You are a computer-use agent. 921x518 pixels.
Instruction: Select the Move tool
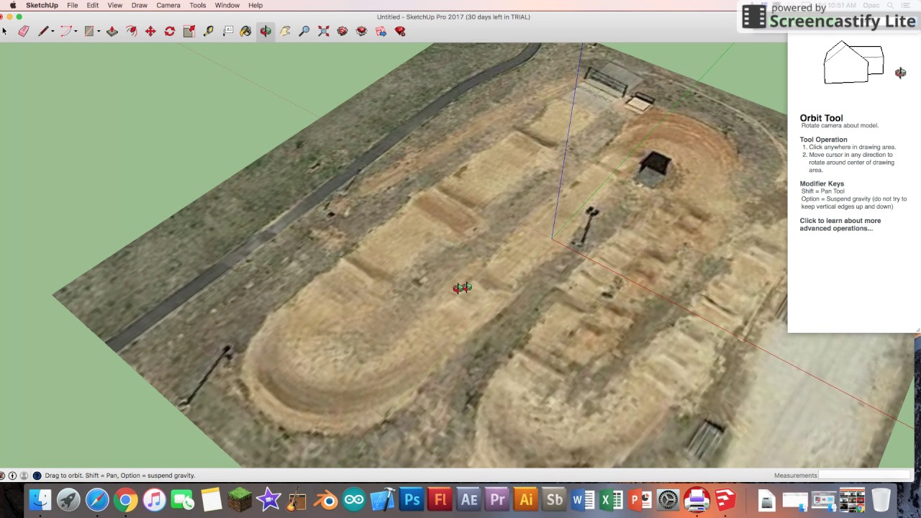150,31
